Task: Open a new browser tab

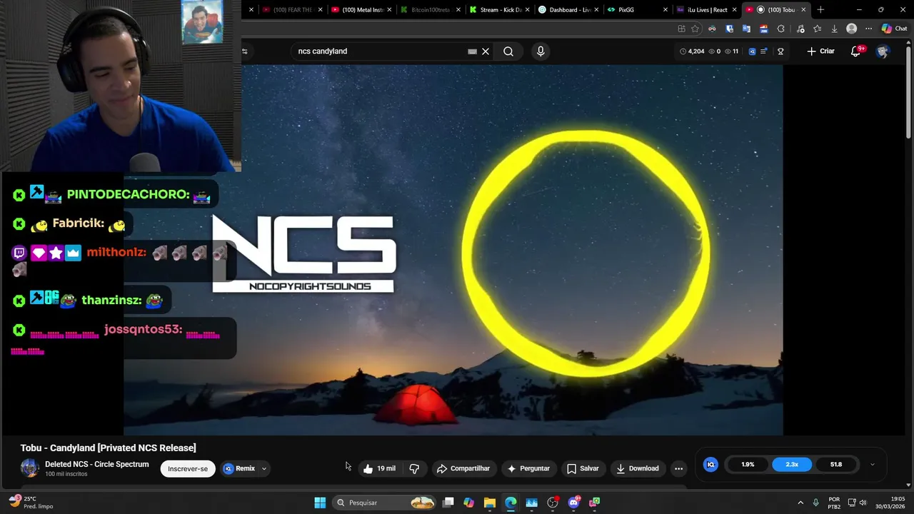Action: coord(820,10)
